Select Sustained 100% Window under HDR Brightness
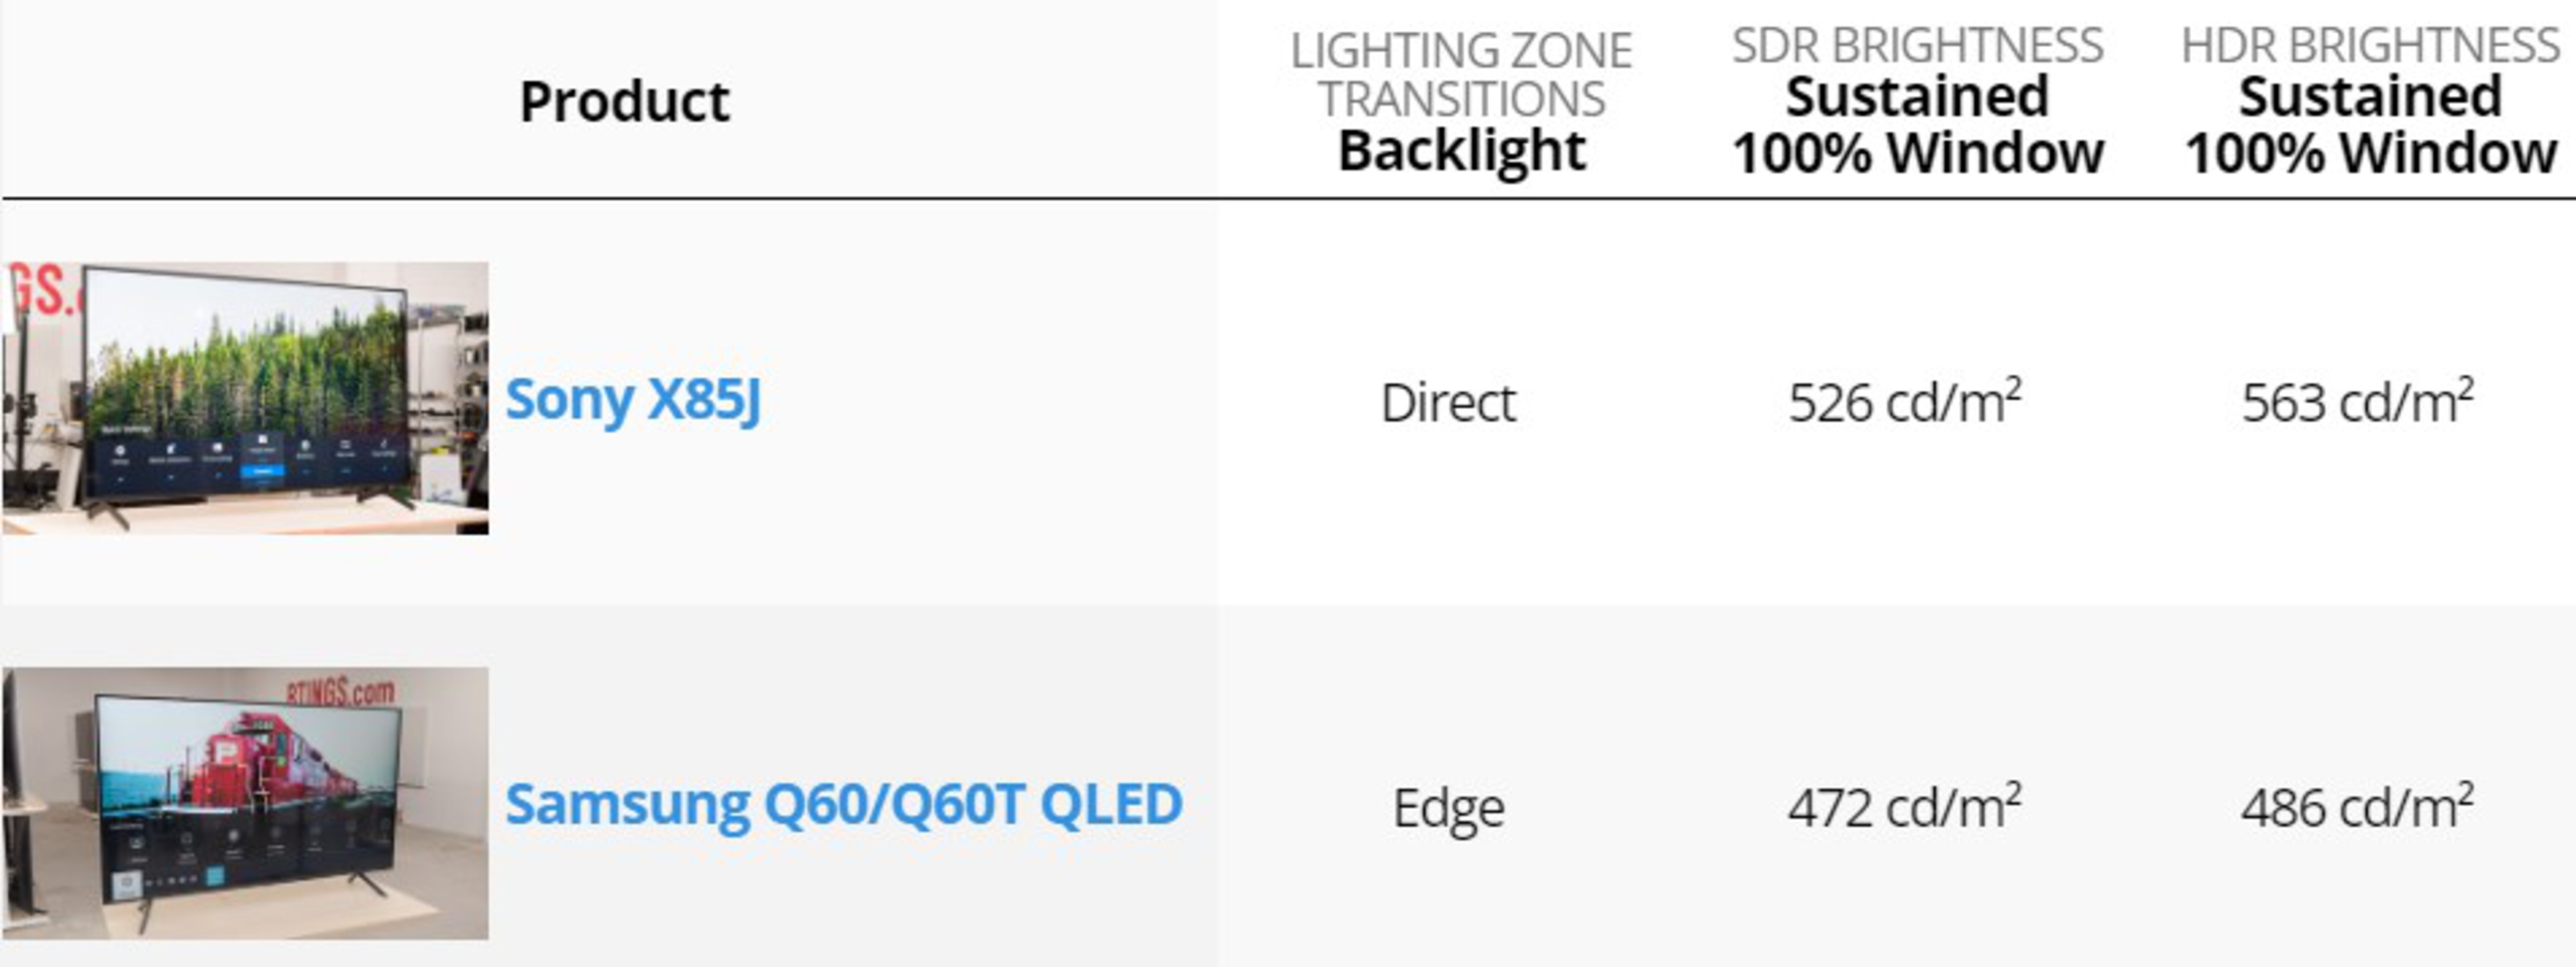 [x=2370, y=125]
